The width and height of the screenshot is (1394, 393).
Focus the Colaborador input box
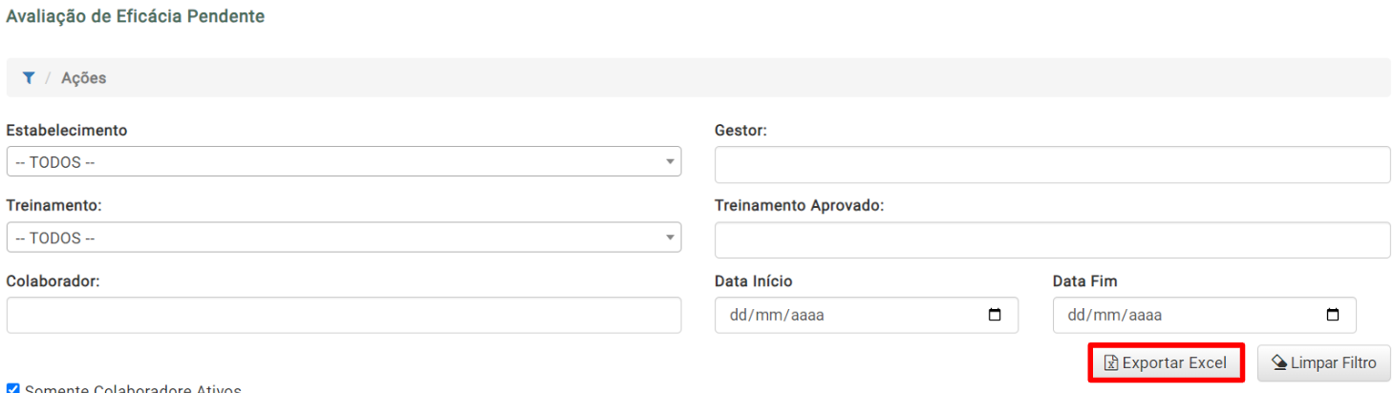(x=344, y=315)
